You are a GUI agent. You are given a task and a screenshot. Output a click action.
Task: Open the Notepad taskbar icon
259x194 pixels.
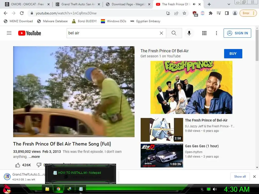pyautogui.click(x=81, y=189)
